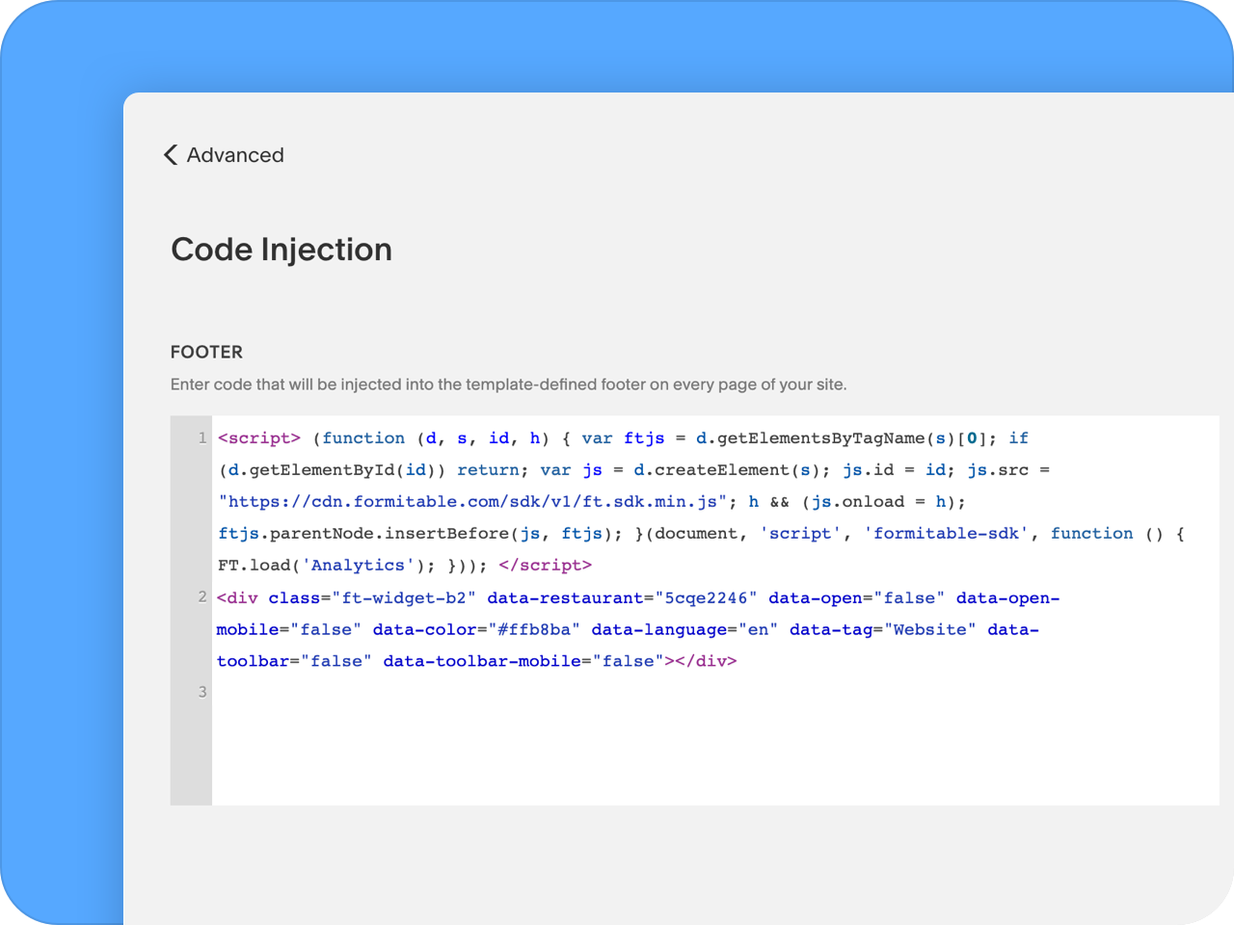Click the Code Injection heading

pos(282,250)
